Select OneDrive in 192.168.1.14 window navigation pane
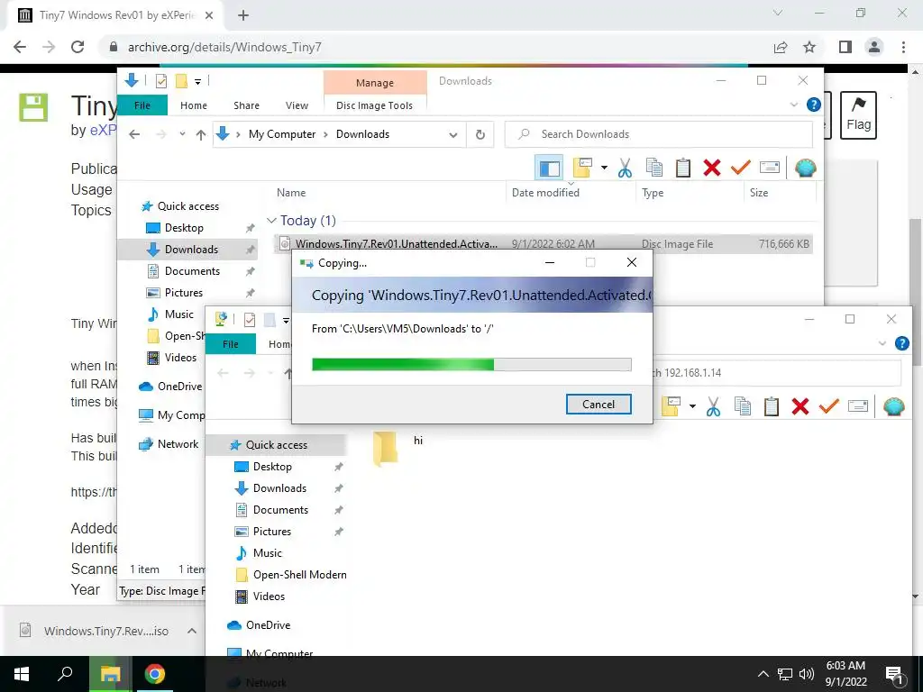 tap(268, 625)
